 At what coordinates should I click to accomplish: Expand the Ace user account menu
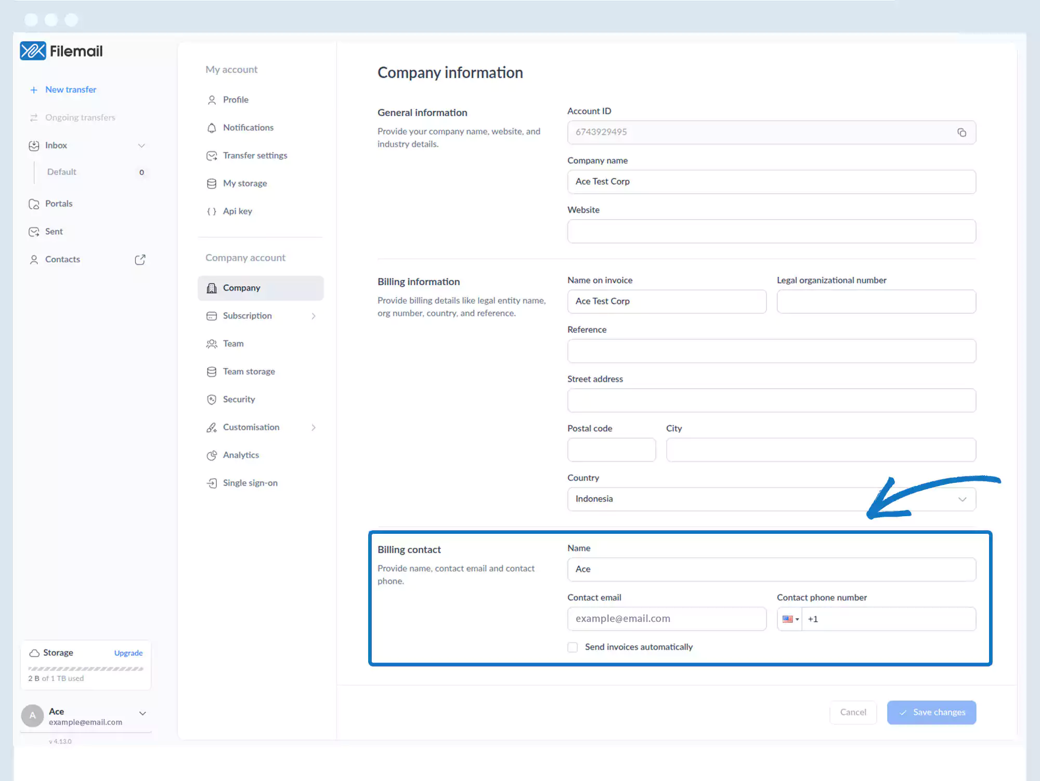tap(142, 713)
